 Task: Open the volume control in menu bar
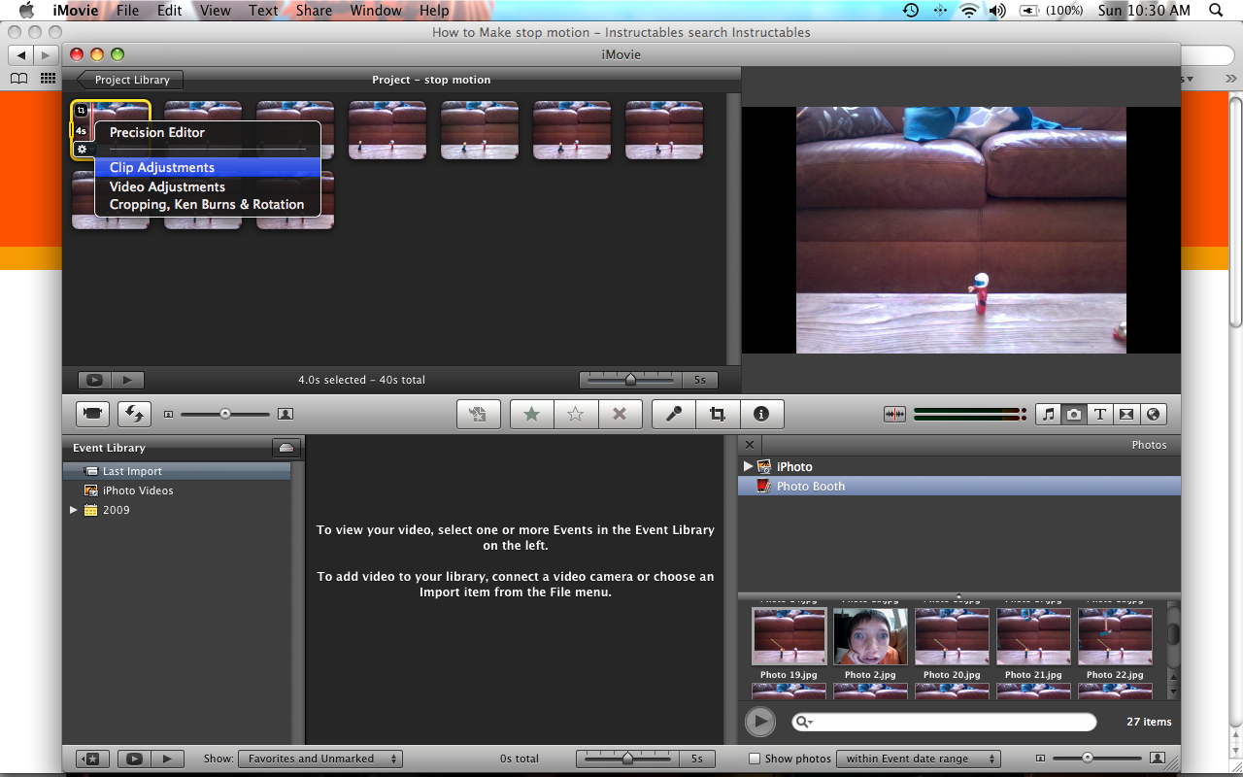(997, 11)
